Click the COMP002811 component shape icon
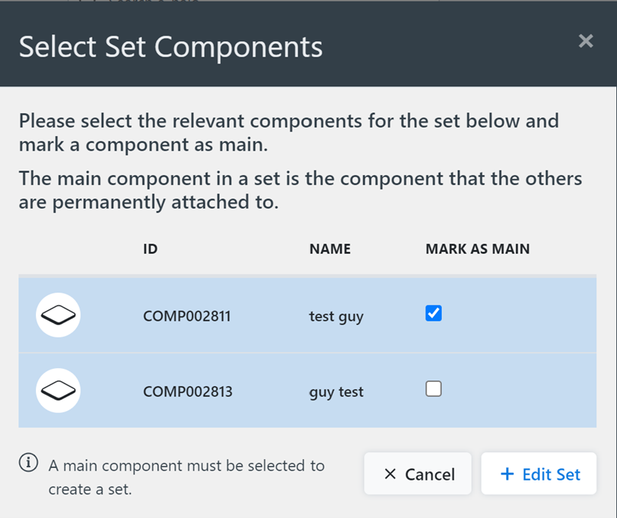This screenshot has height=518, width=617. (57, 314)
